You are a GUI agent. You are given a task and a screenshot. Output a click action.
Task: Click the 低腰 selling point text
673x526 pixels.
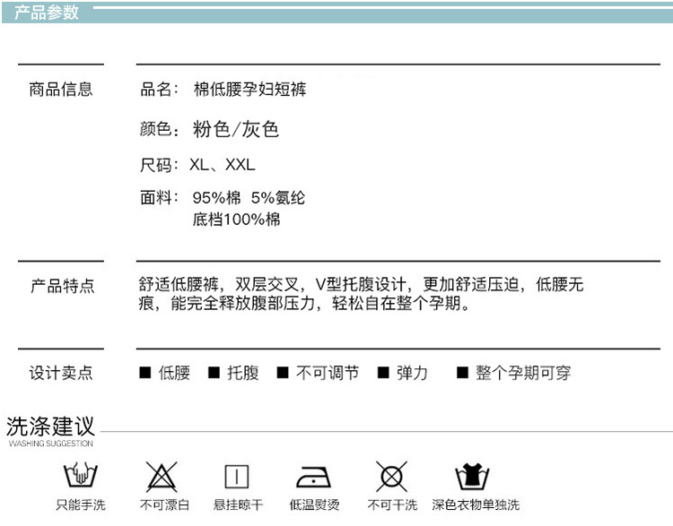pyautogui.click(x=174, y=373)
